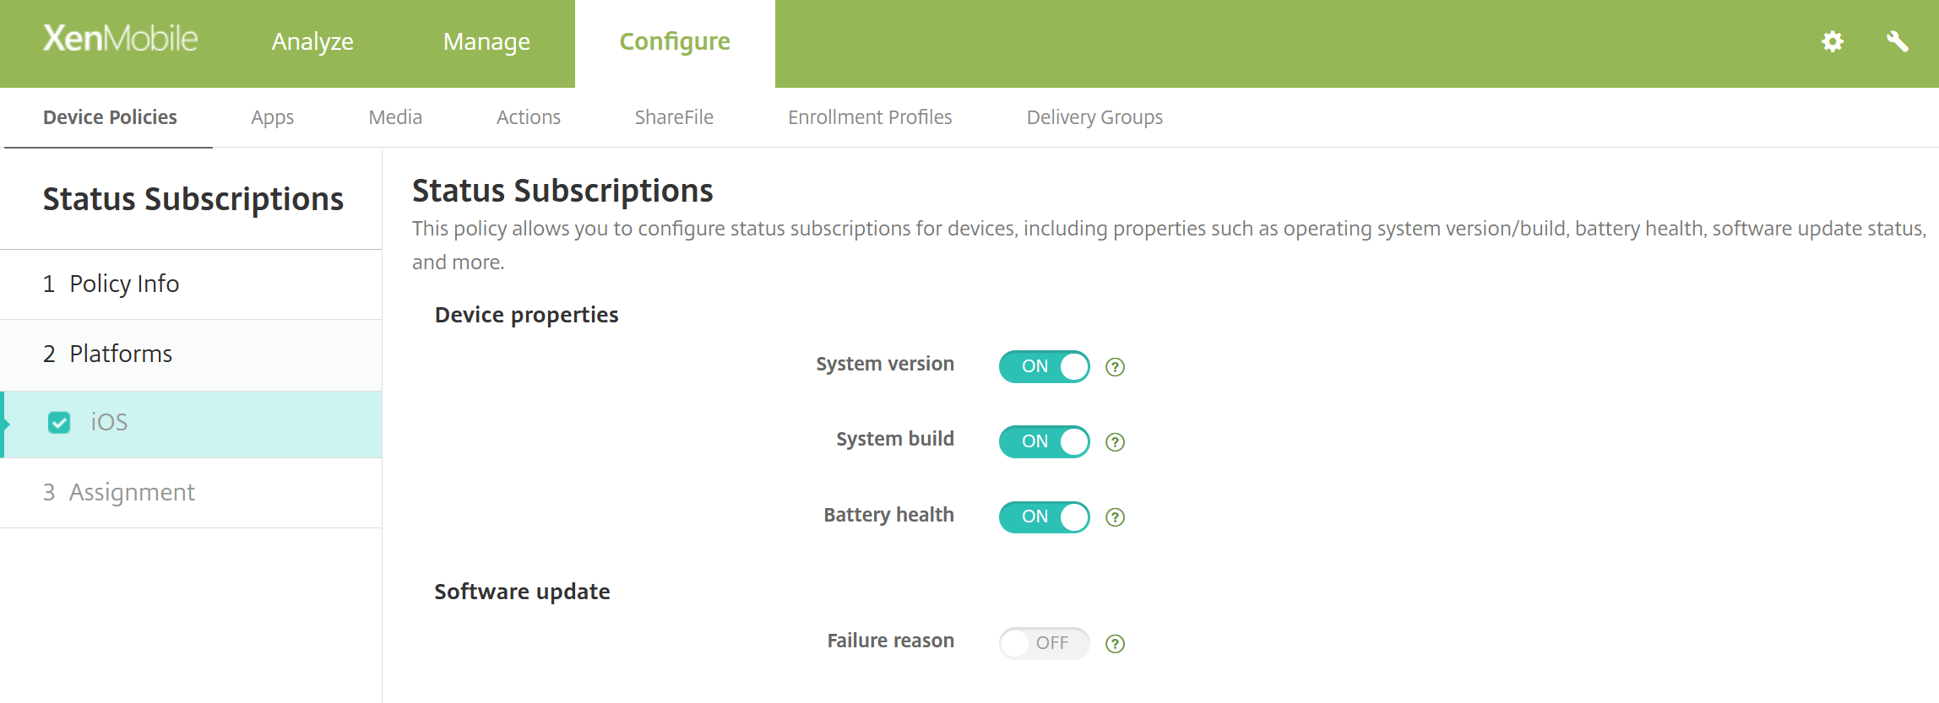Switch off the System build toggle
The height and width of the screenshot is (703, 1939).
tap(1044, 441)
